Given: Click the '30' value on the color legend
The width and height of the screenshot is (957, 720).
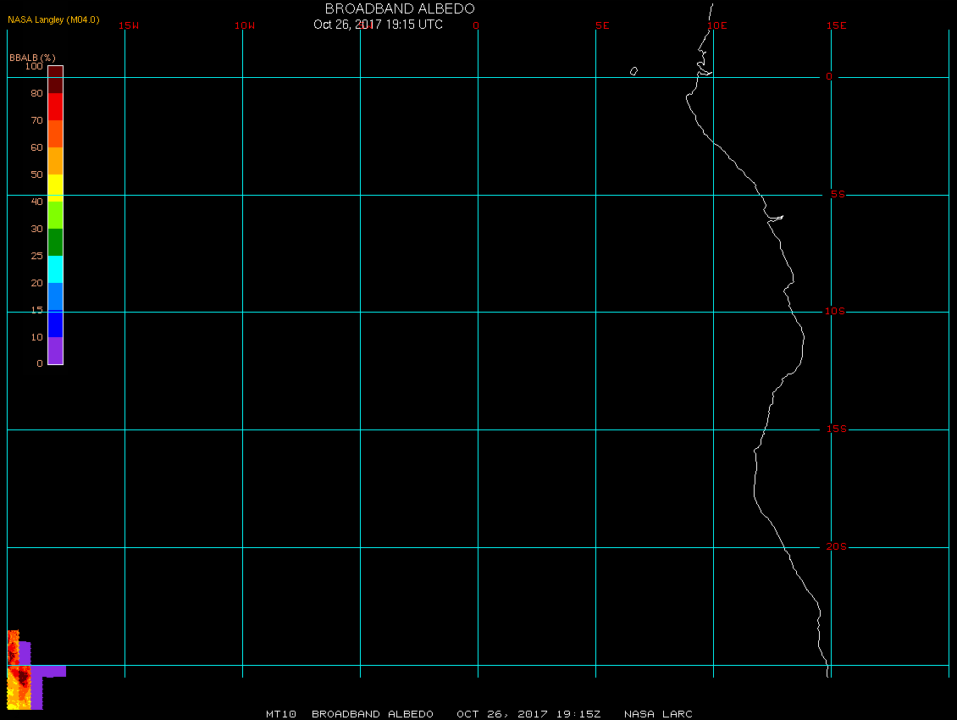Looking at the screenshot, I should (37, 229).
